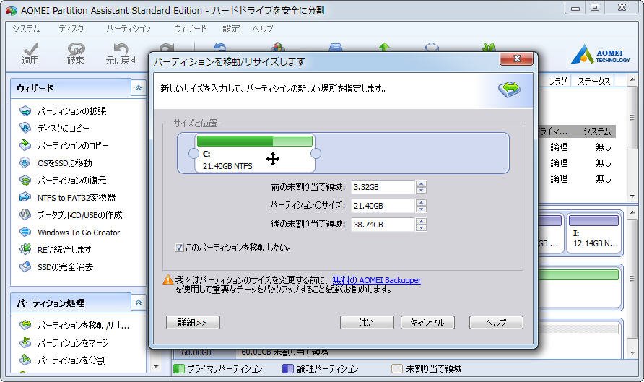This screenshot has width=644, height=382.
Task: Click the キャンセル button
Action: tap(427, 323)
